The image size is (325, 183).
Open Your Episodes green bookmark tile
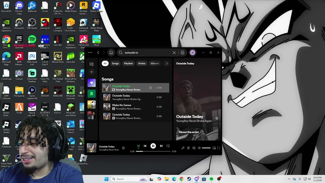[92, 94]
